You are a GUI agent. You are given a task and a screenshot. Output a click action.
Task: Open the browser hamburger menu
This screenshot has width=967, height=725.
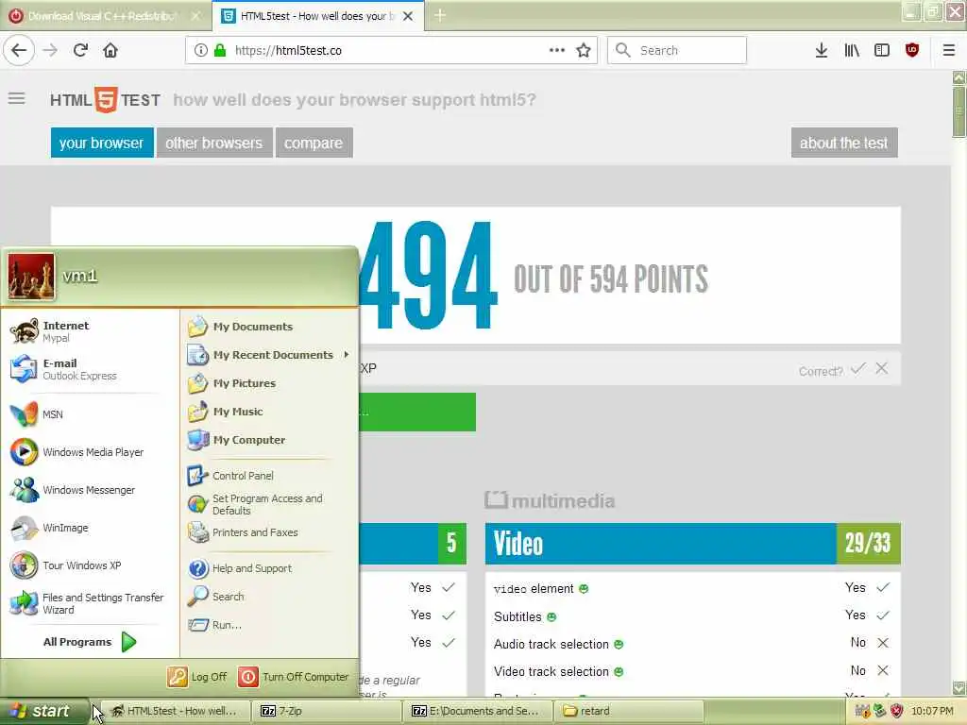click(x=948, y=51)
